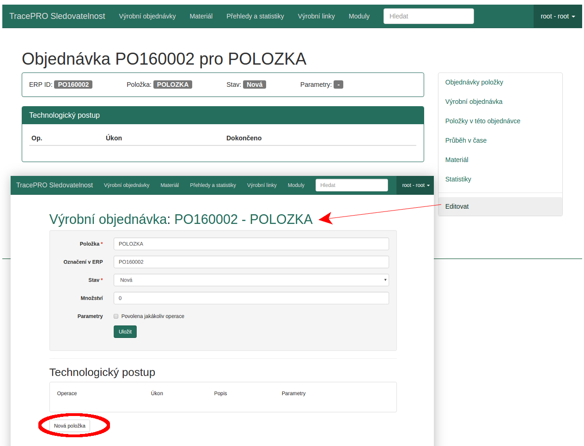Click the Stav: label in the order summary

click(x=234, y=84)
